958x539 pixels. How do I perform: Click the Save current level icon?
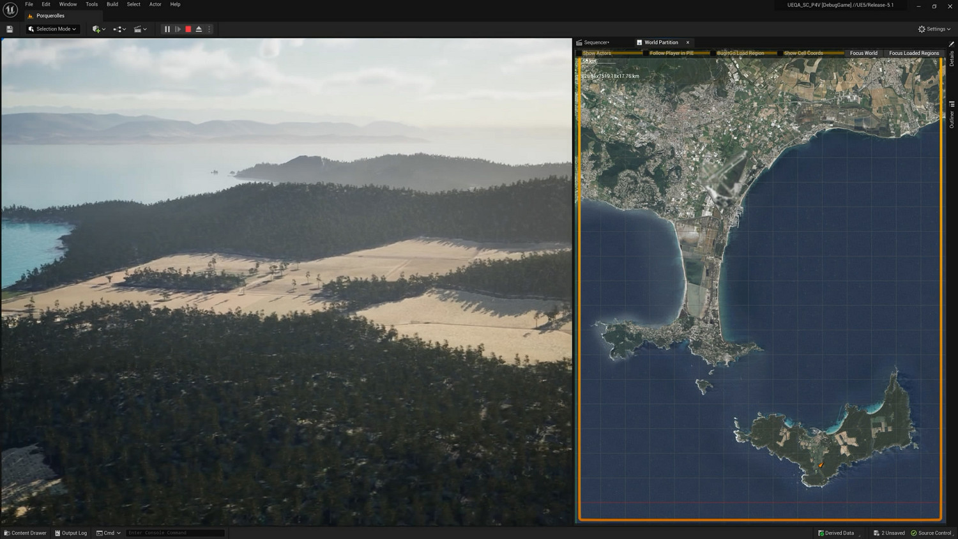click(x=10, y=29)
